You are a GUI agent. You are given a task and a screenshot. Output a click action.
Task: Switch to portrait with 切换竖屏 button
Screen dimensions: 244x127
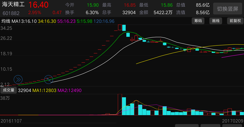[227, 9]
